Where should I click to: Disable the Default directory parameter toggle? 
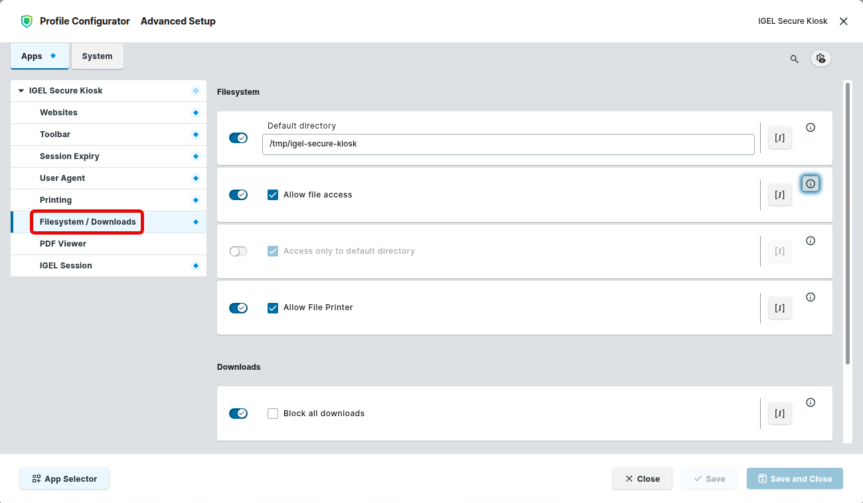tap(238, 138)
